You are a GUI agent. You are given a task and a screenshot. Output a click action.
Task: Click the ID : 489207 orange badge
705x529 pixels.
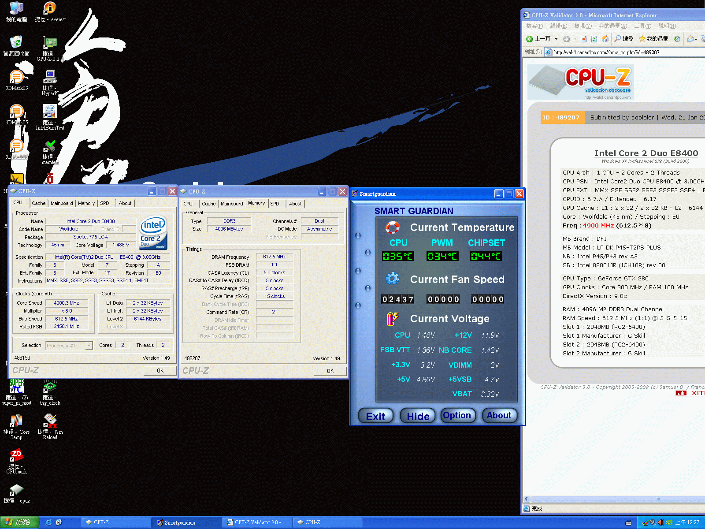pos(563,117)
